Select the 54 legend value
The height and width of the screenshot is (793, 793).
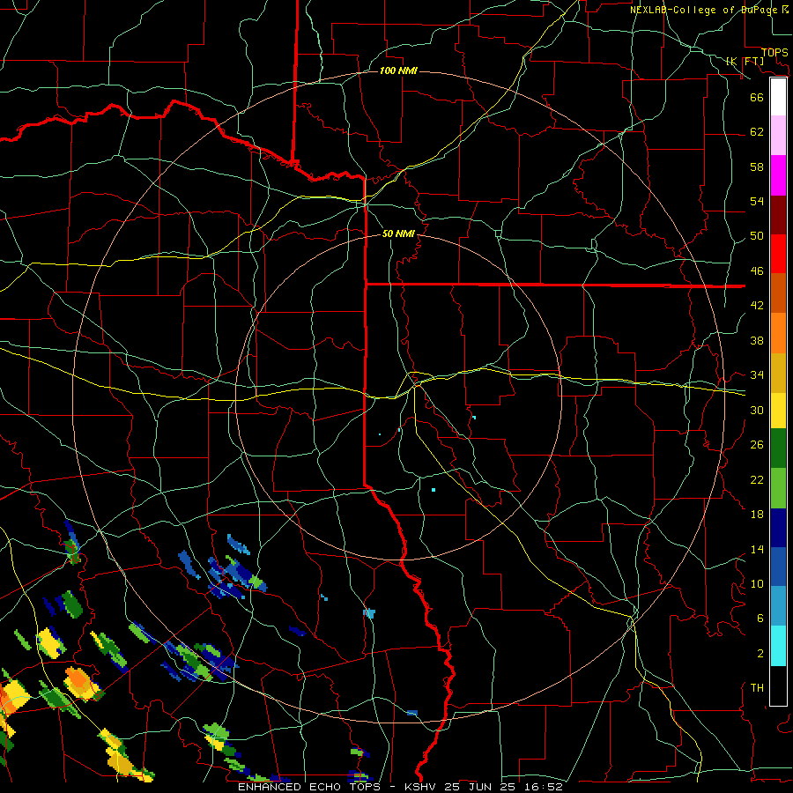click(757, 201)
